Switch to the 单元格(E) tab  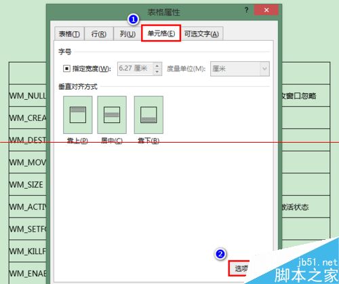[161, 33]
